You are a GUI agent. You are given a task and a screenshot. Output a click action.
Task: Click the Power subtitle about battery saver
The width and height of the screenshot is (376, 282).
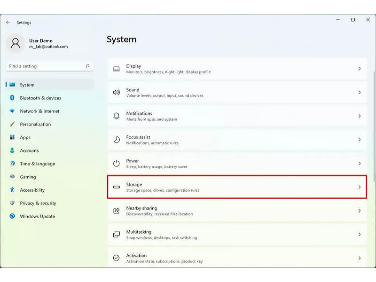[157, 167]
